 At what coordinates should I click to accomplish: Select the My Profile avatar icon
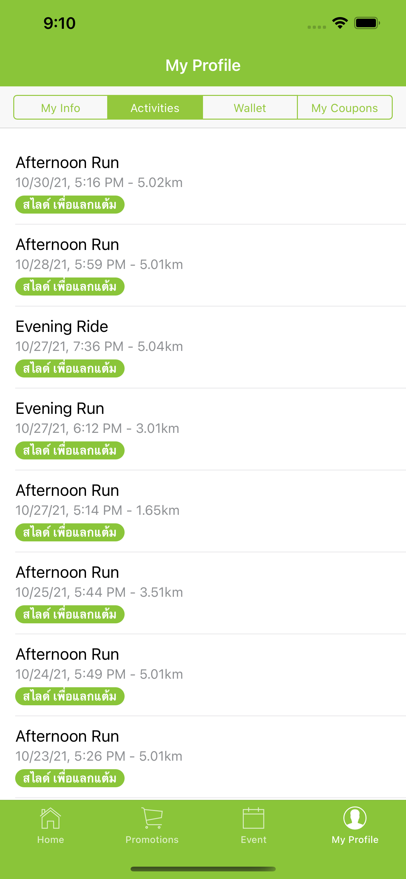355,818
